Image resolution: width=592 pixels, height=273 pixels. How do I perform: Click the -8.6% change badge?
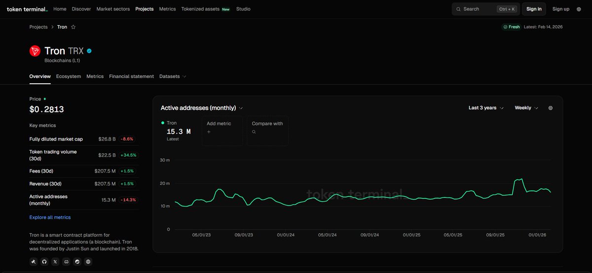(127, 139)
